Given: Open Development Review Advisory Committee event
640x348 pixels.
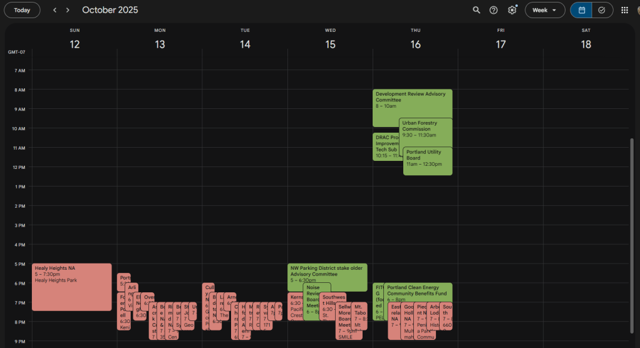Looking at the screenshot, I should [x=412, y=98].
